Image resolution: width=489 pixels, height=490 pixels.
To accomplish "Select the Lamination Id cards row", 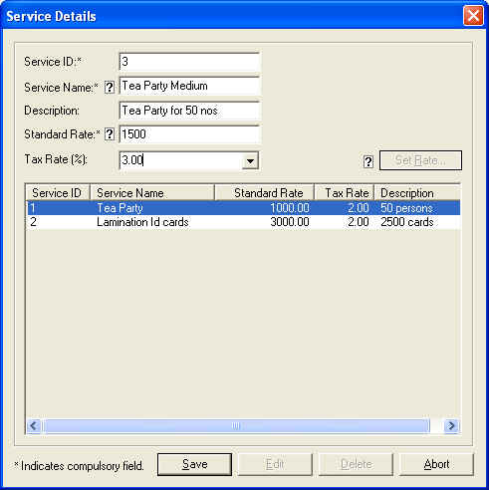I will (x=243, y=222).
